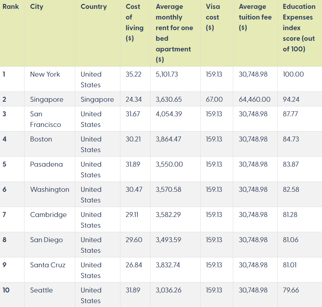
Task: Click San Diego's cost of living 29.60
Action: 134,240
